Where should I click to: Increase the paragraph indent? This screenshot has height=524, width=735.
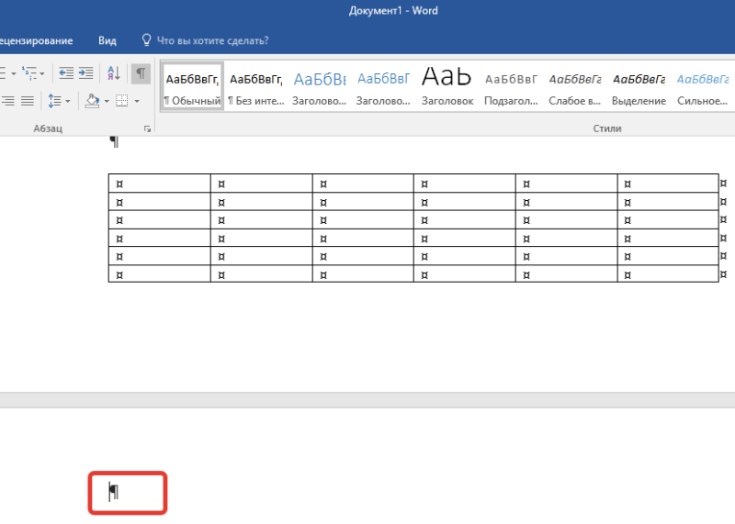coord(85,72)
